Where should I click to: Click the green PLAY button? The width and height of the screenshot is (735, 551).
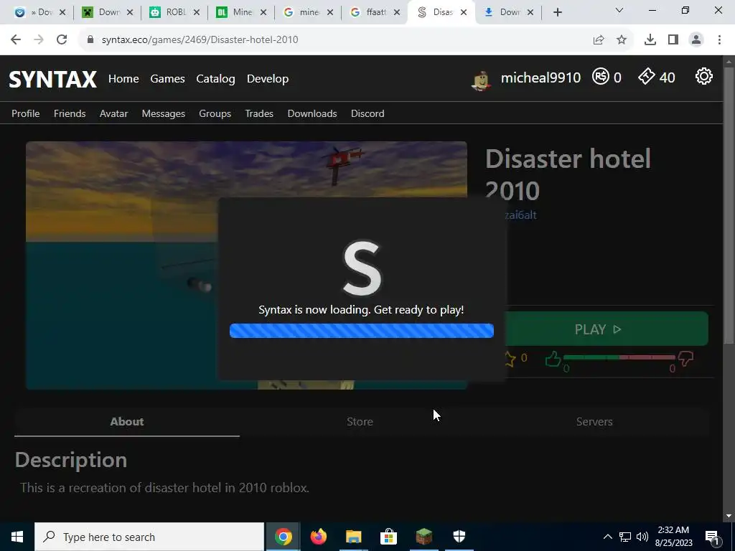tap(607, 329)
